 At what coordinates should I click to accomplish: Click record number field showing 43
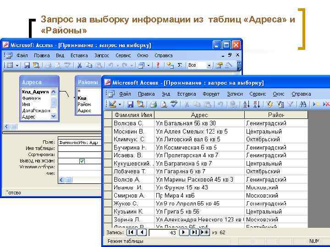pyautogui.click(x=163, y=232)
